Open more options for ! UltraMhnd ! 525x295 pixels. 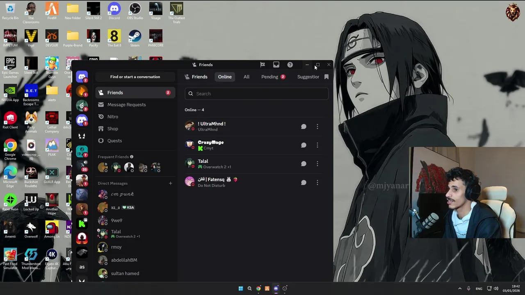[317, 127]
